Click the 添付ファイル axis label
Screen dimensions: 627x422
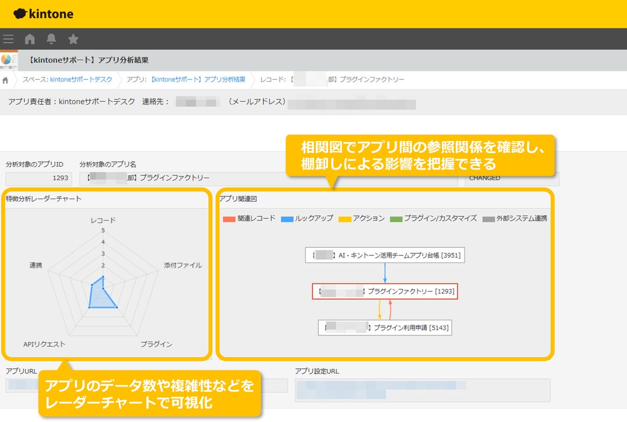click(x=183, y=265)
